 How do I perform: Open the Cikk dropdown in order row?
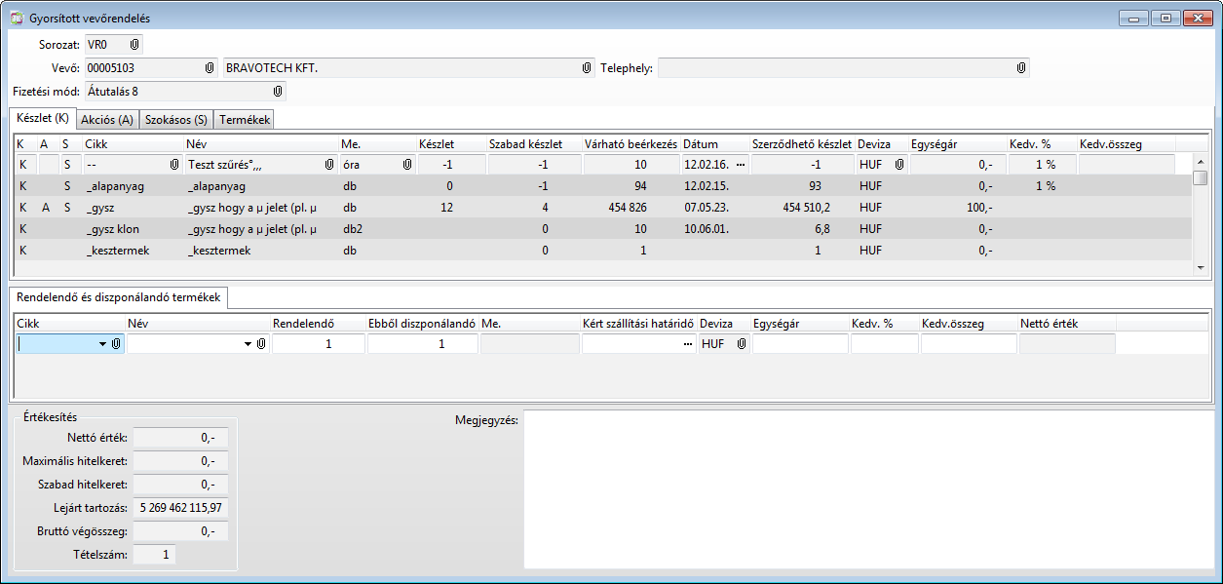tap(102, 344)
